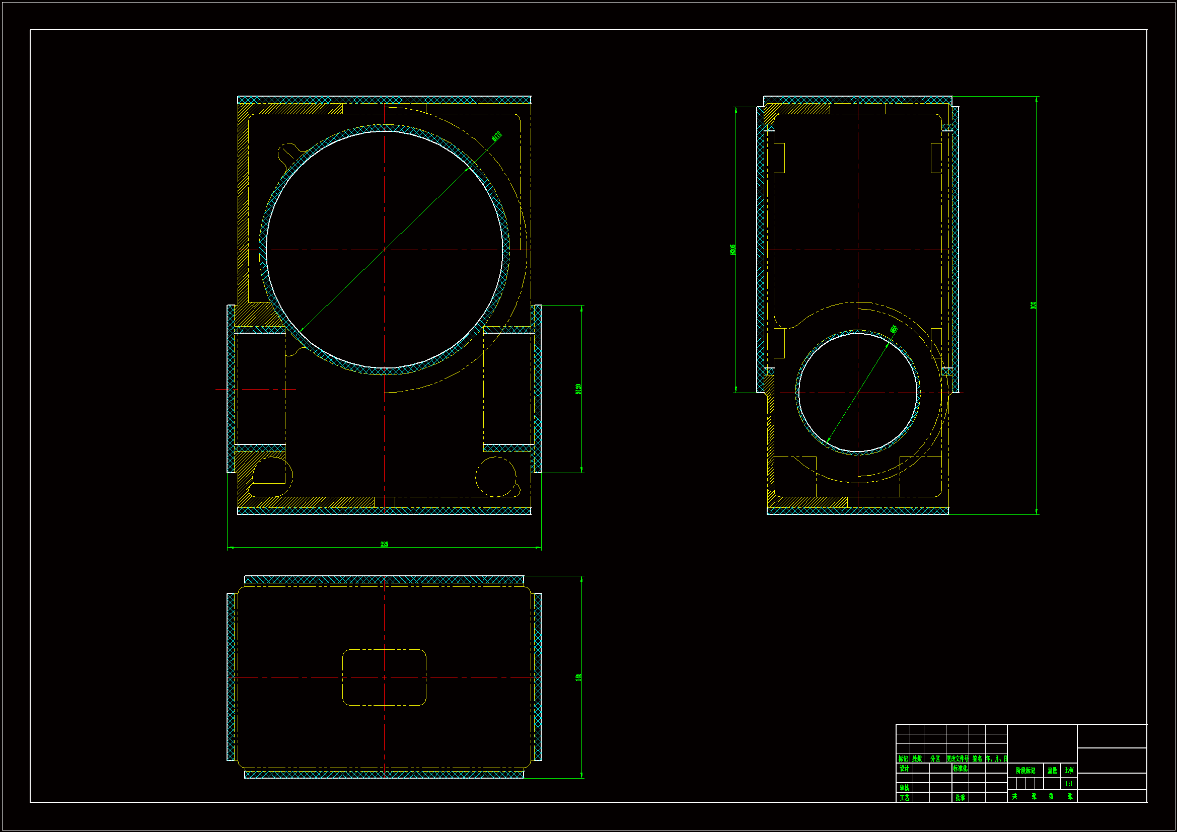
Task: Click the 300 height dimension text
Action: pos(1033,305)
